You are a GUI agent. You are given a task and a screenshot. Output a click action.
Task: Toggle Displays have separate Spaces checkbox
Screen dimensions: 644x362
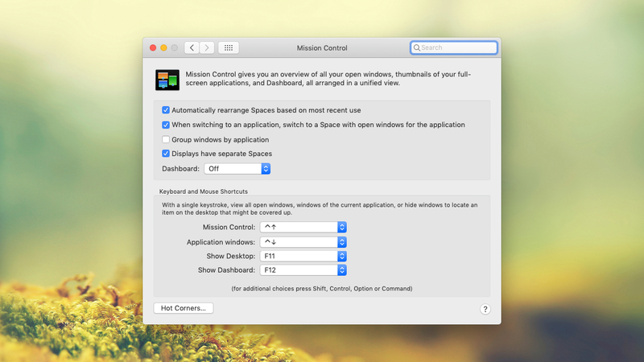coord(166,154)
